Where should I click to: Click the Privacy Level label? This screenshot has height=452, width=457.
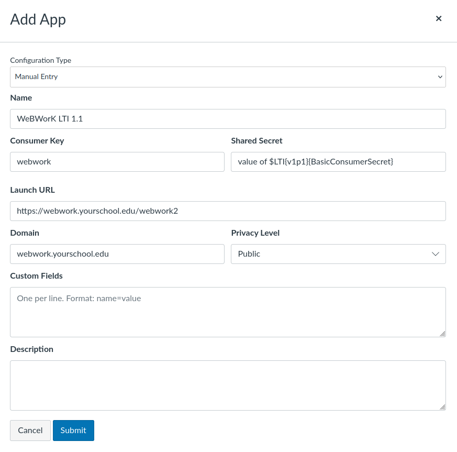(255, 233)
